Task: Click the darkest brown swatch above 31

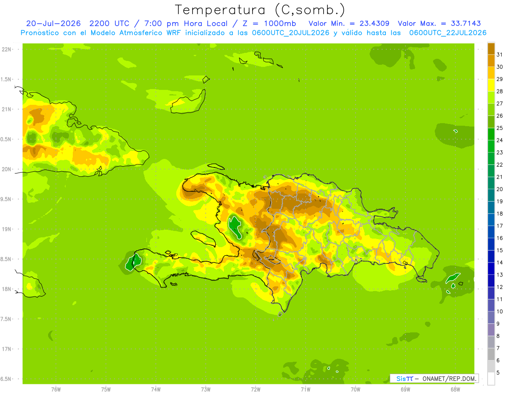Action: click(x=491, y=49)
